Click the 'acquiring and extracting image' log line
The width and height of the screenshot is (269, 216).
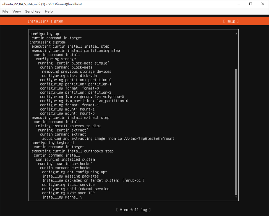(108, 139)
